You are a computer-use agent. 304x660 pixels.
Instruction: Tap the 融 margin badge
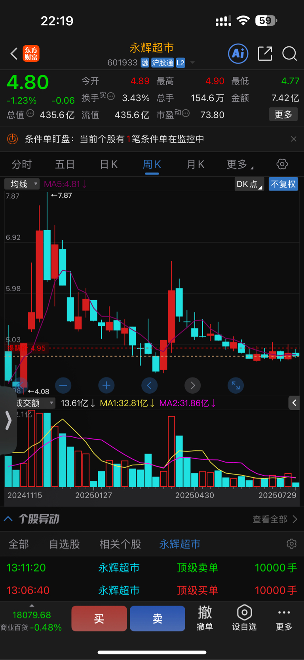[x=145, y=63]
